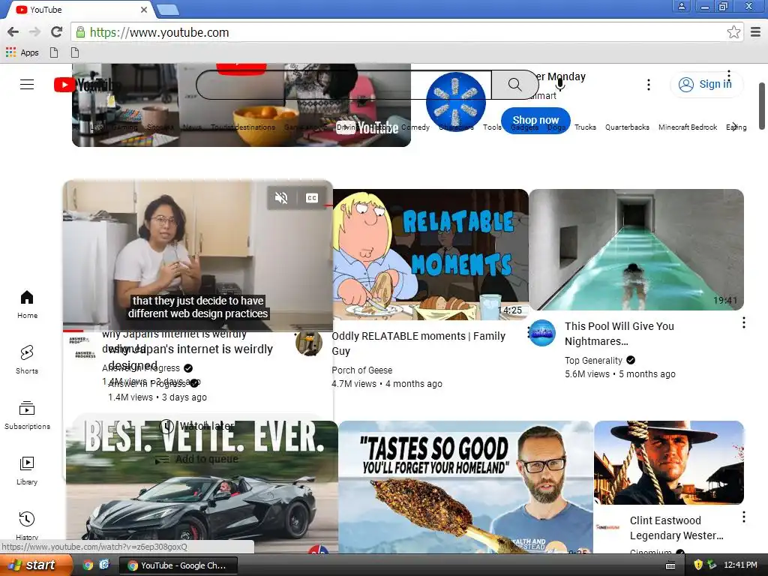The width and height of the screenshot is (768, 576).
Task: Click the Shop now ad button
Action: pyautogui.click(x=535, y=120)
